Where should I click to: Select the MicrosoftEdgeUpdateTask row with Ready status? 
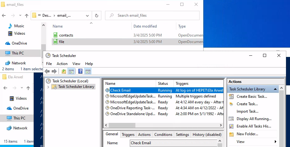tap(164, 102)
